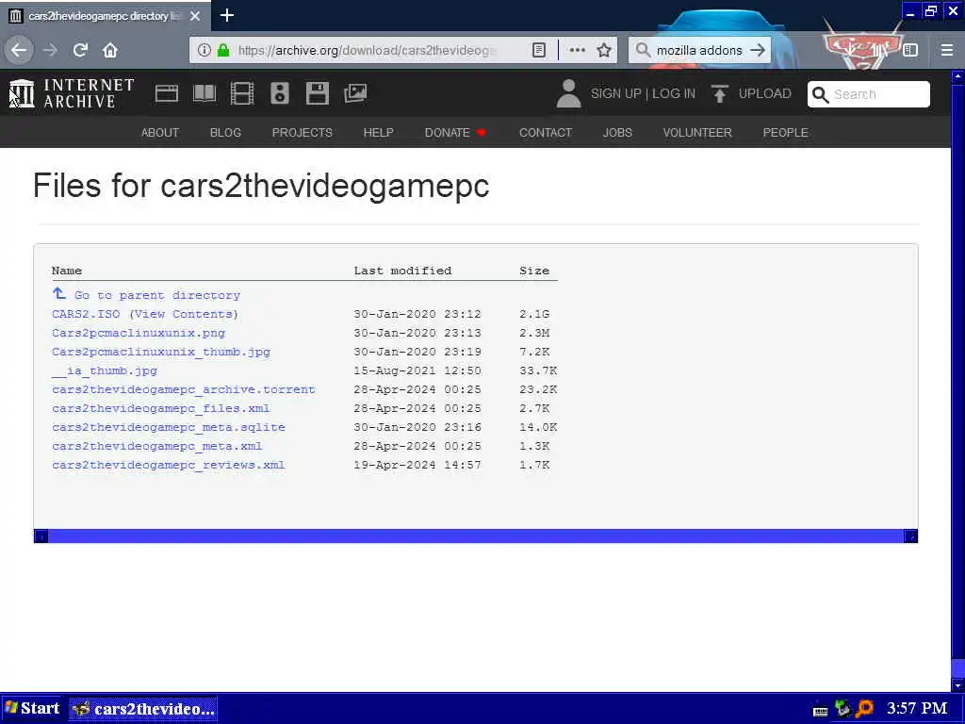Screen dimensions: 965x724
Task: Click the browser forward arrow
Action: click(x=51, y=50)
